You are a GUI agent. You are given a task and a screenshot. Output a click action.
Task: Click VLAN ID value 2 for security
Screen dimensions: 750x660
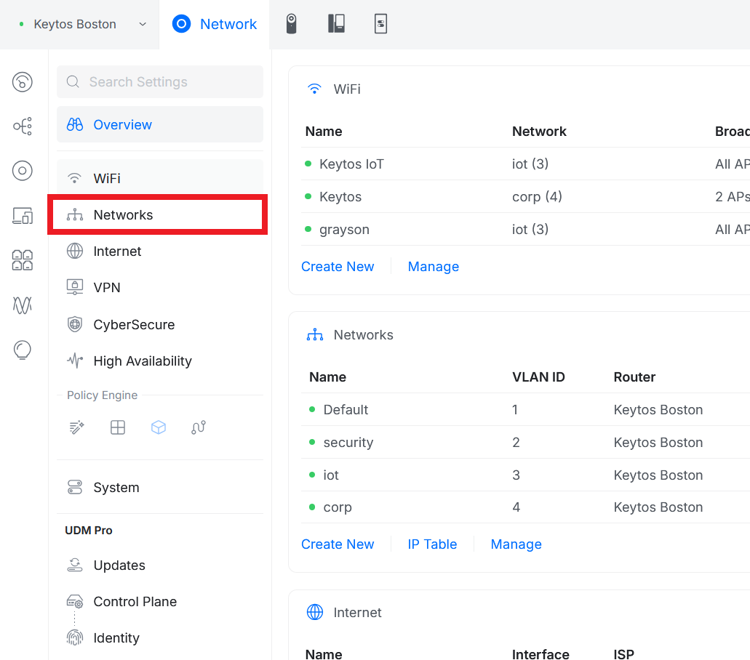[x=516, y=442]
